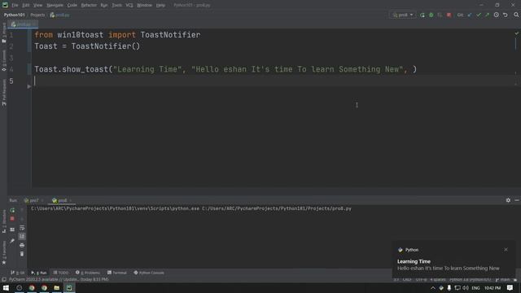Stop the process in the Run panel
The height and width of the screenshot is (293, 521).
click(x=12, y=219)
